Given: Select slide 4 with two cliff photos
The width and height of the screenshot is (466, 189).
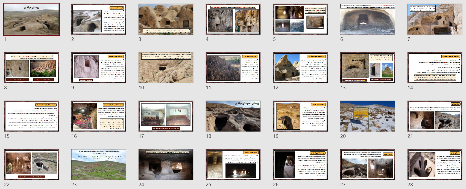Looking at the screenshot, I should point(233,19).
